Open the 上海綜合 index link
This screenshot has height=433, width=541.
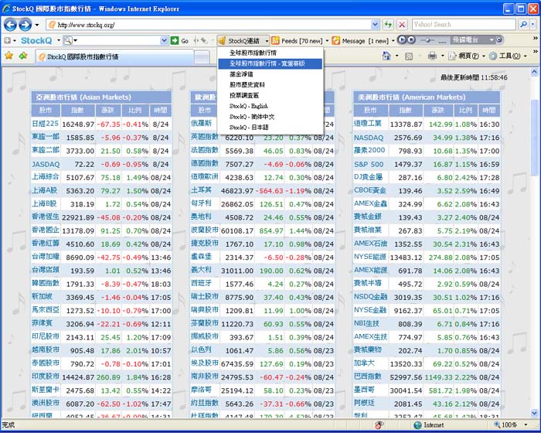coord(45,177)
